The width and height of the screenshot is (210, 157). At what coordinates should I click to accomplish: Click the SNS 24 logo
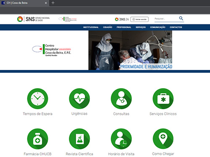click(x=122, y=19)
